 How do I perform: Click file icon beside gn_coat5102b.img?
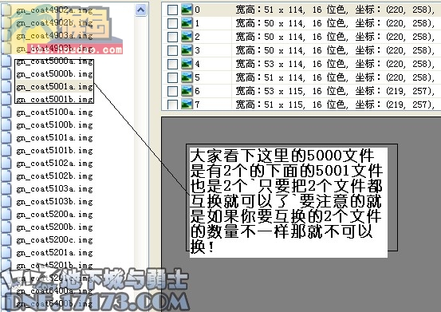[x=6, y=176]
